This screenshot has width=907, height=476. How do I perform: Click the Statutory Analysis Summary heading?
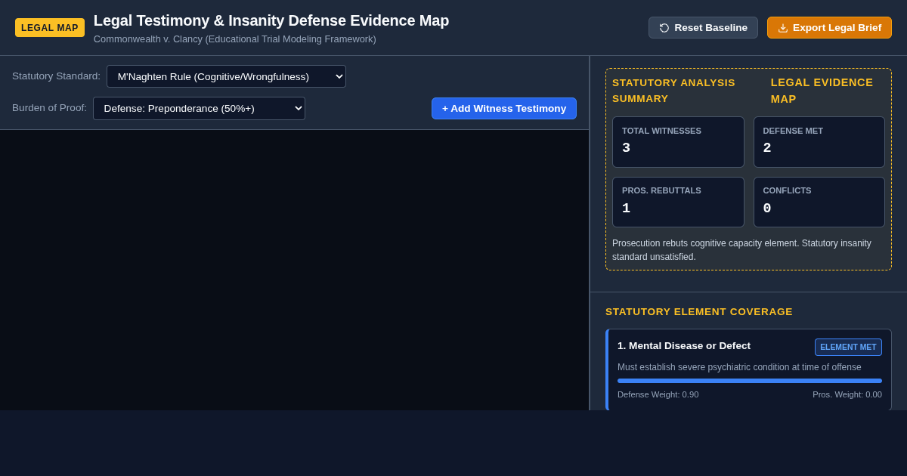673,91
